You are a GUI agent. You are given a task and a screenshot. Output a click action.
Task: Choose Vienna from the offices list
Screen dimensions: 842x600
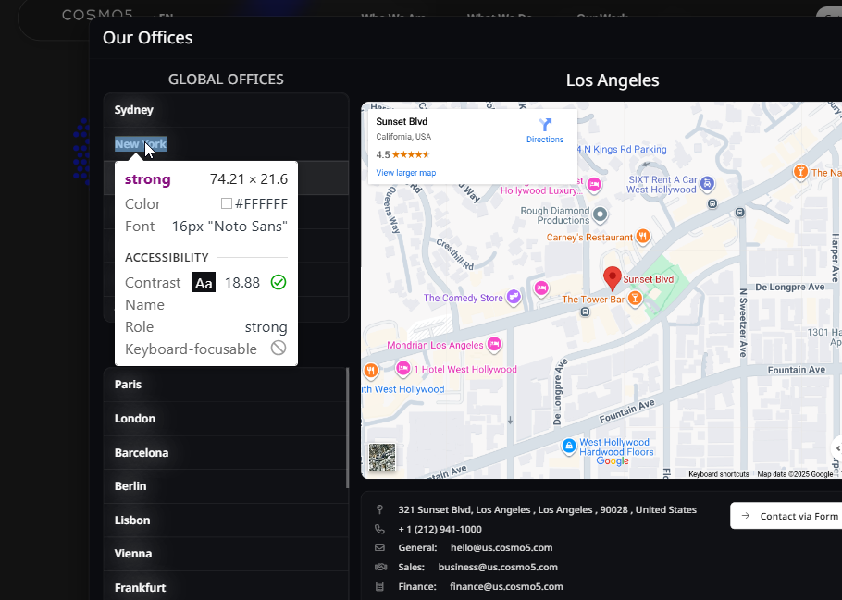coord(225,553)
